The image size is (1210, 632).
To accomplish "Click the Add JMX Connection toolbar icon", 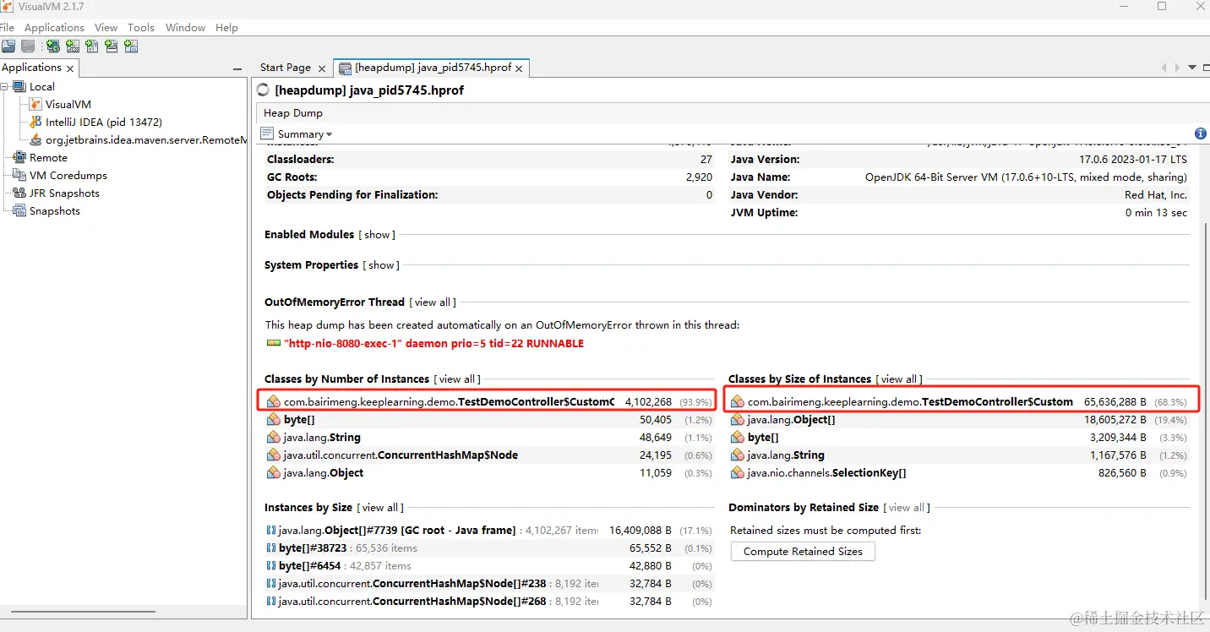I will click(73, 46).
